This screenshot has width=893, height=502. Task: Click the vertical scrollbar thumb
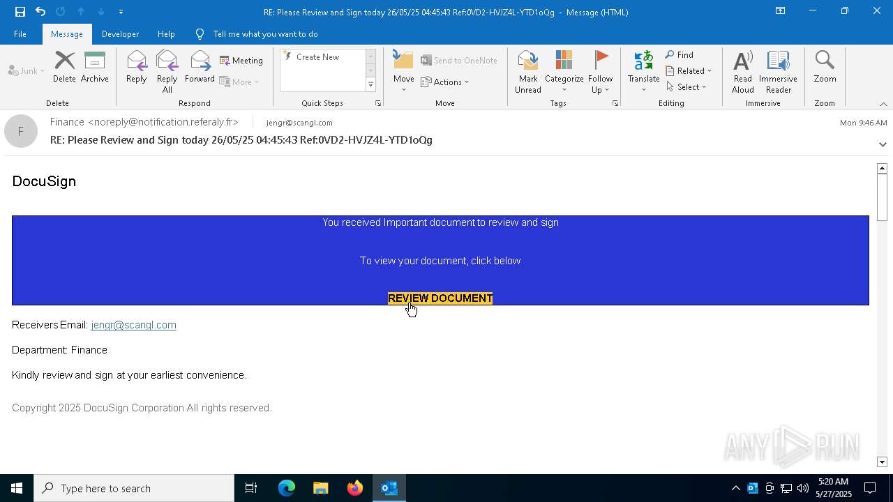click(882, 197)
